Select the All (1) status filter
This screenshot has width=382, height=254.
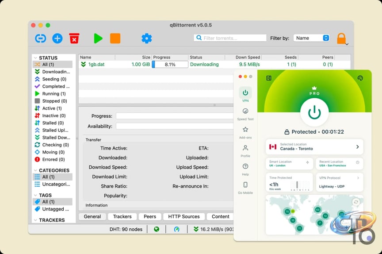[x=52, y=64]
